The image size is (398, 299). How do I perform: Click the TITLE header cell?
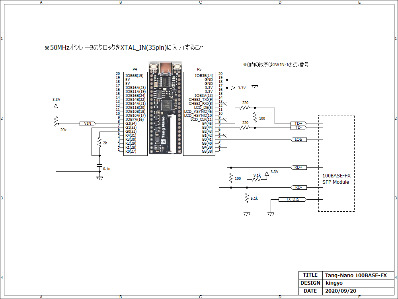point(310,275)
